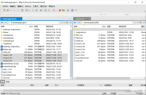The width and height of the screenshot is (146, 95).
Task: Open the 工具(T) menu
Action: coord(36,6)
